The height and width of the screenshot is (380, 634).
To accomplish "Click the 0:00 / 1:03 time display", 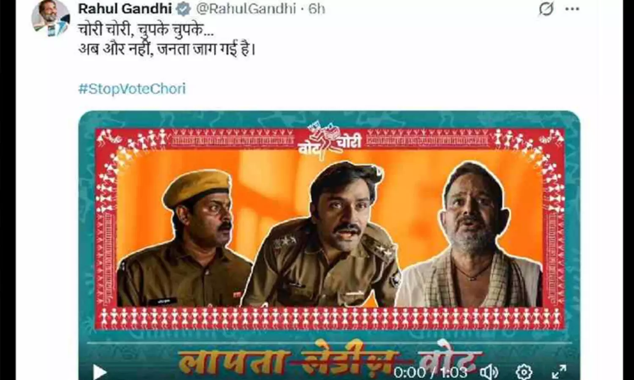I will (x=430, y=372).
